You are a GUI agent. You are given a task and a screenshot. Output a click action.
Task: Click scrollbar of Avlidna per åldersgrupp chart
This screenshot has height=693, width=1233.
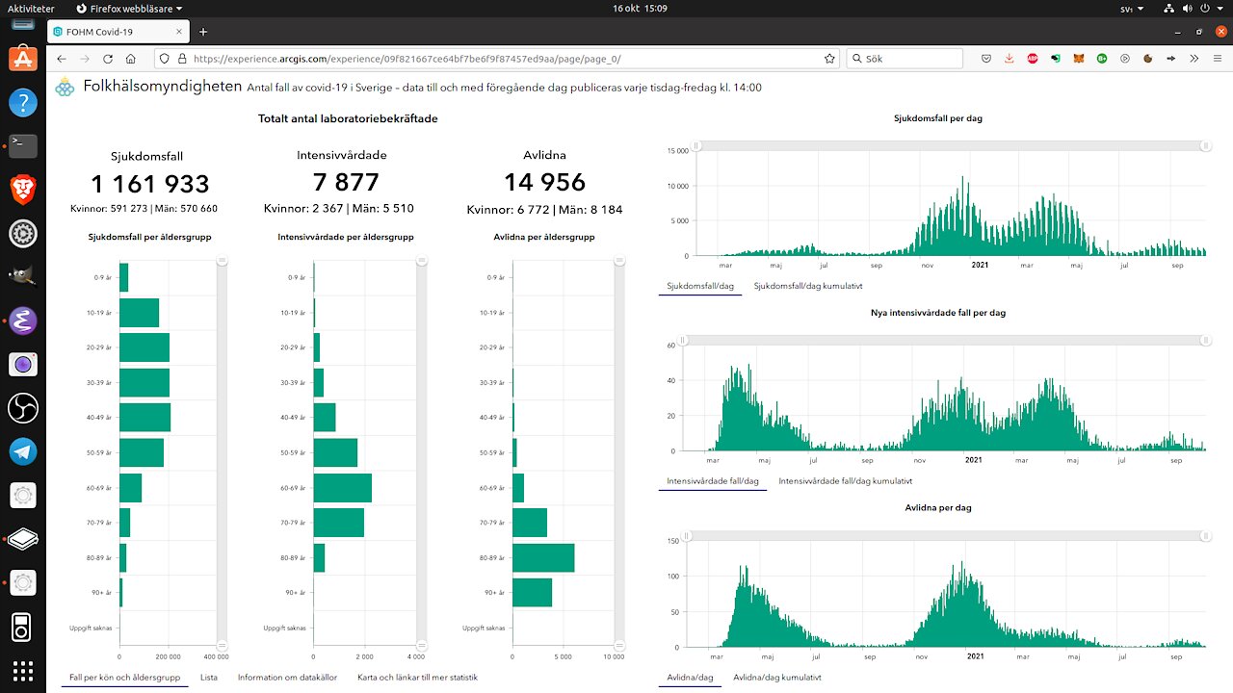(x=620, y=452)
